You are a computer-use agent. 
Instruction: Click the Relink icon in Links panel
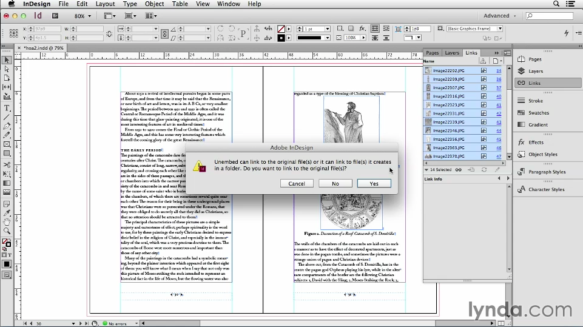click(x=459, y=170)
